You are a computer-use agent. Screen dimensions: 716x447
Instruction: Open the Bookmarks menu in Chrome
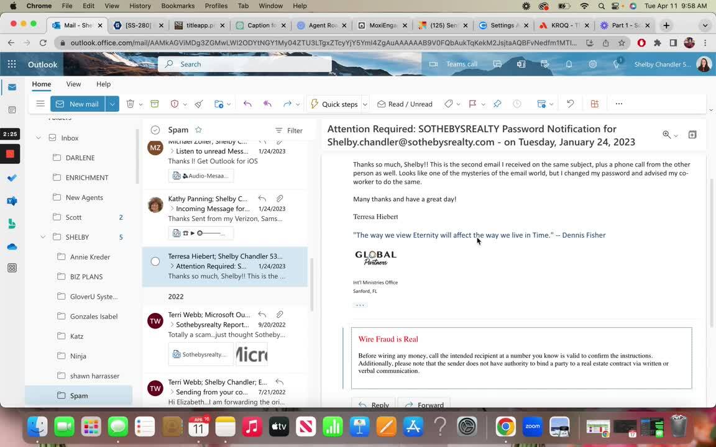pos(178,6)
